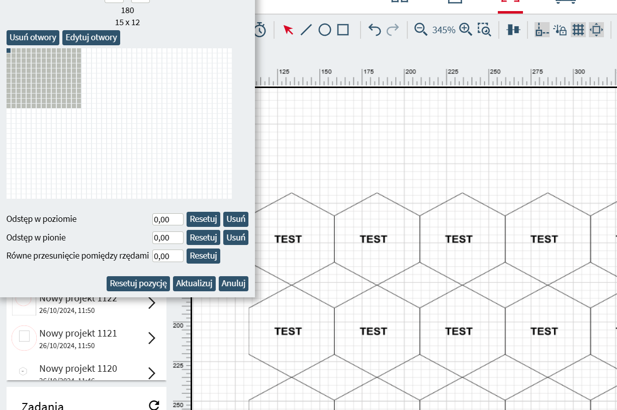Reset Odstęp w pionie value
This screenshot has width=617, height=410.
203,237
